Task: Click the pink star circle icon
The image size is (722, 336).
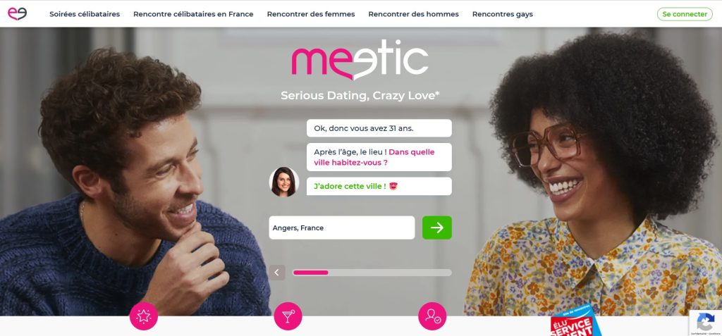Action: pyautogui.click(x=144, y=316)
